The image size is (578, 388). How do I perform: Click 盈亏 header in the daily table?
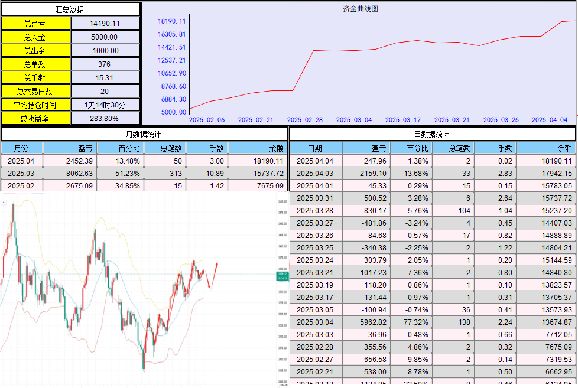[x=366, y=148]
